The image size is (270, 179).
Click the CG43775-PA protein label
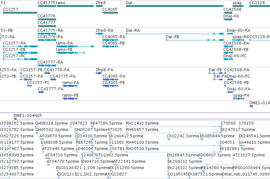click(63, 76)
